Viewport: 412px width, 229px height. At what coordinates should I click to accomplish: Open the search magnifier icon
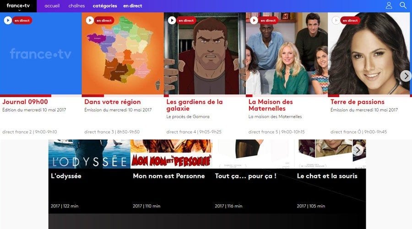click(403, 5)
